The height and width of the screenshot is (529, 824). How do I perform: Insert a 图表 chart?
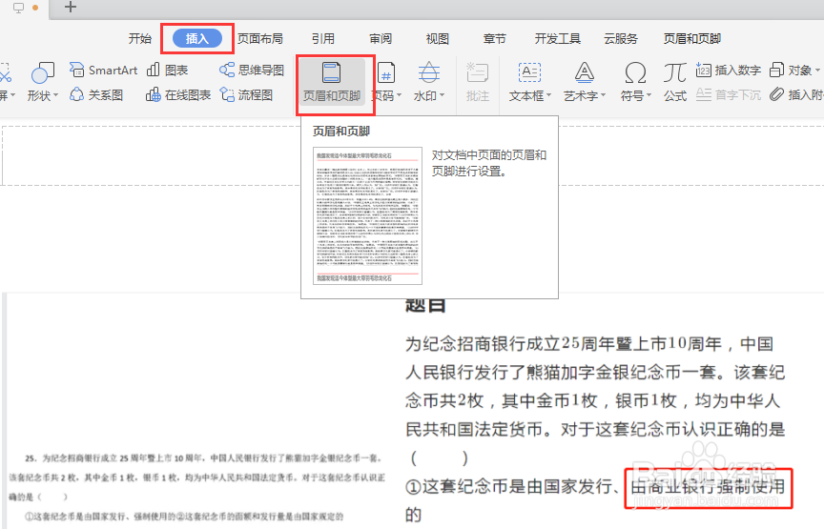point(168,70)
